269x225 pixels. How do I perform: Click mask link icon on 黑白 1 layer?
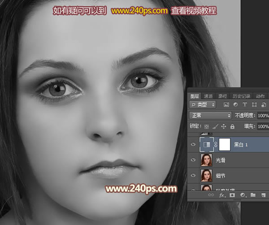point(216,145)
